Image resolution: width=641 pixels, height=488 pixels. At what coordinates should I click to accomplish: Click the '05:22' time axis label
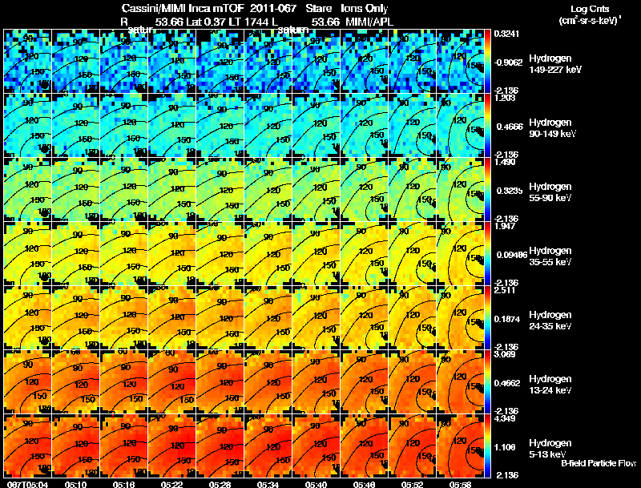tap(171, 484)
